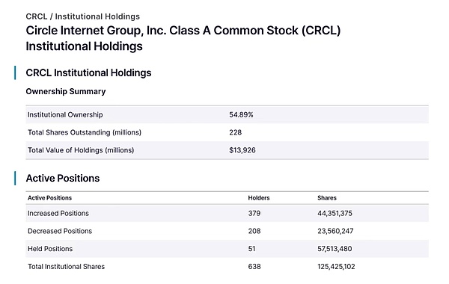The image size is (449, 284).
Task: Click the Institutional Holdings breadcrumb text
Action: coord(97,16)
